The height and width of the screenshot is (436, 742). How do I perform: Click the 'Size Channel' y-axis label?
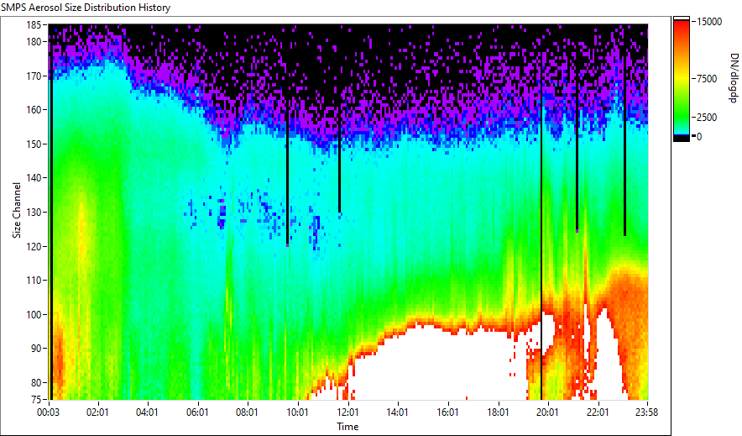[x=17, y=210]
